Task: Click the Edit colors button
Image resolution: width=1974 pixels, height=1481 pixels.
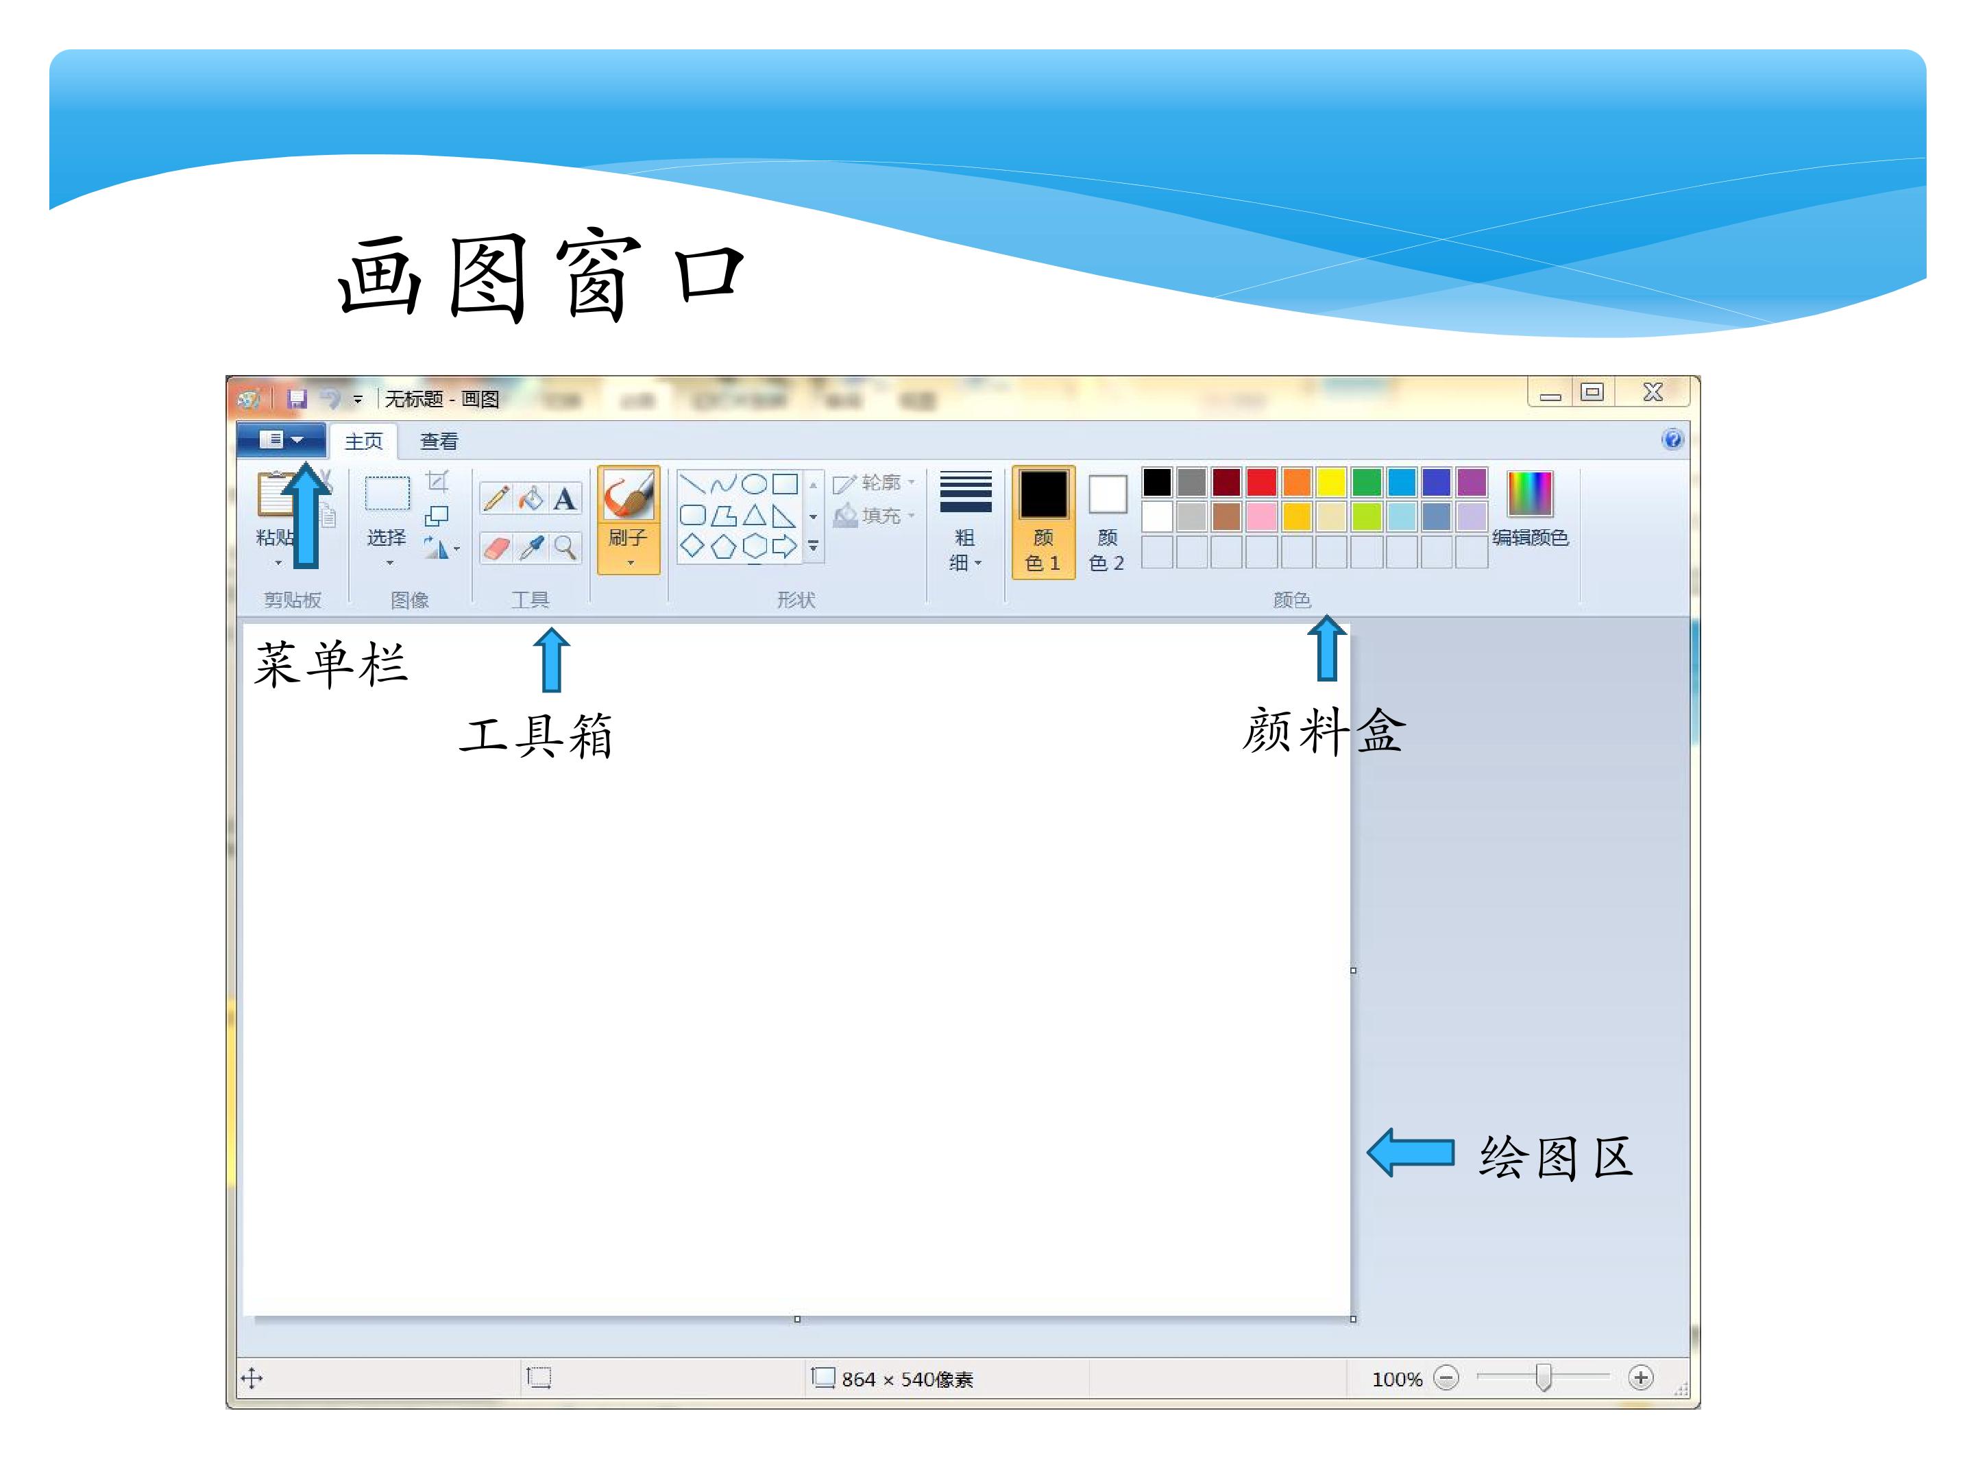Action: tap(1530, 509)
